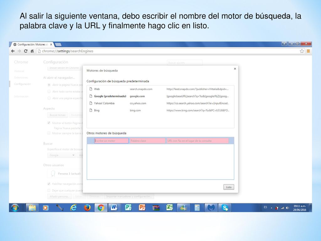
Task: Open PowerPoint from the taskbar
Action: (142, 208)
